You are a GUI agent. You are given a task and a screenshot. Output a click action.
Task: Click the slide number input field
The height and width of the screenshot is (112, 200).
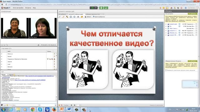[x=78, y=105]
